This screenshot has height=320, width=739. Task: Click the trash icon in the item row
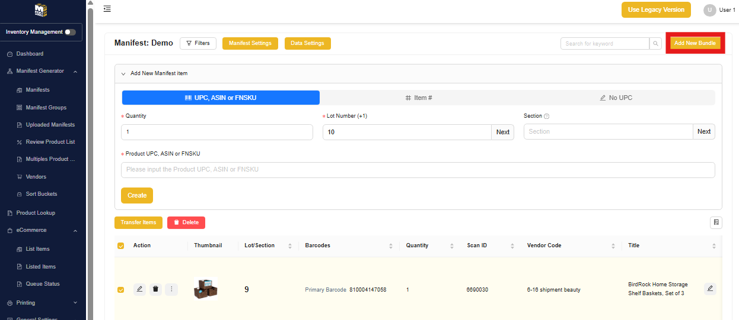point(155,289)
